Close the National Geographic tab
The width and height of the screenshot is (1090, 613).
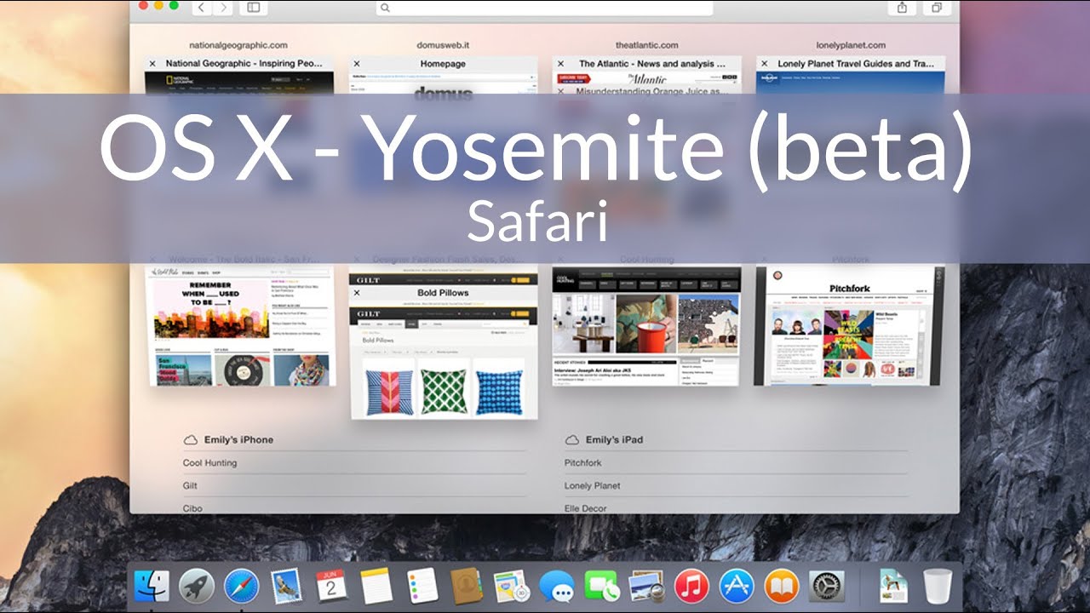(152, 64)
